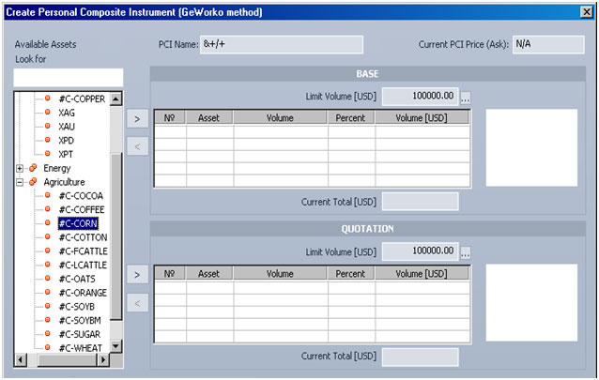
Task: Click the #C-COCOA asset icon
Action: (48, 195)
